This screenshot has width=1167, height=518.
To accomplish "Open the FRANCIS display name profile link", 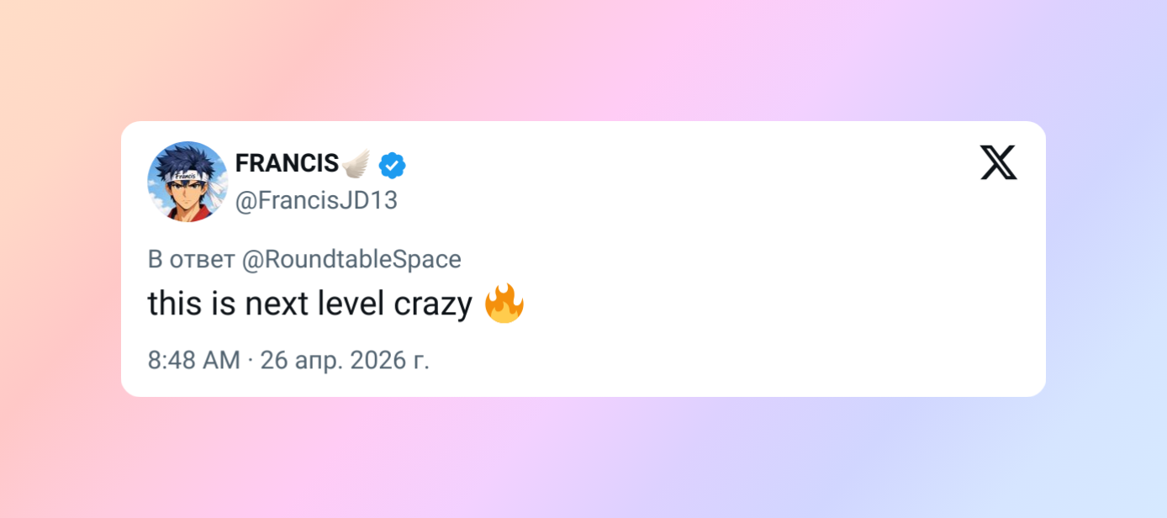I will (x=287, y=164).
